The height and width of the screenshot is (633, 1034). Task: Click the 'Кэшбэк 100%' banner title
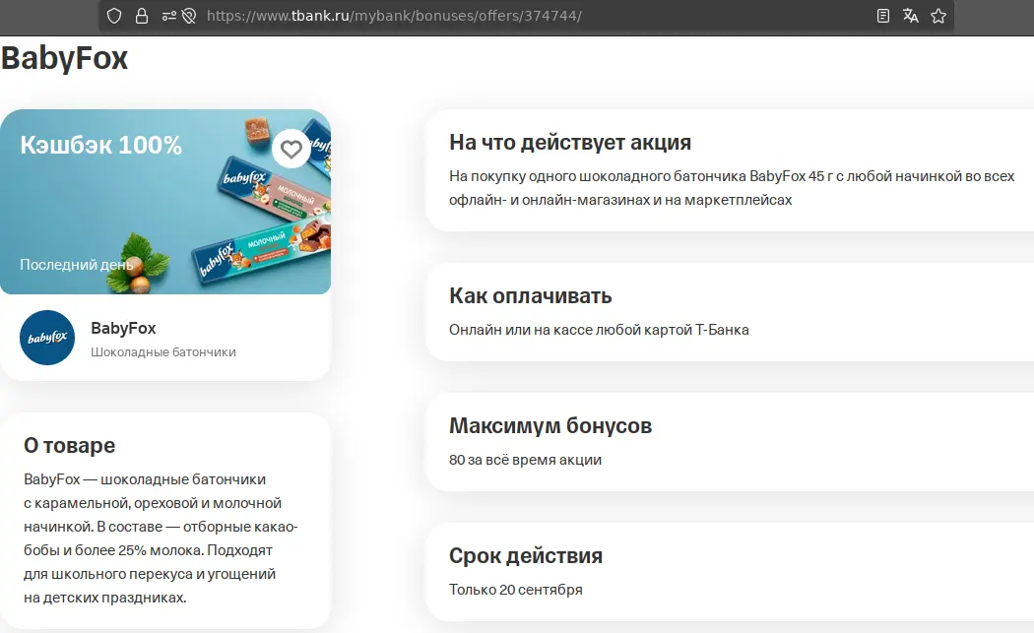coord(100,145)
